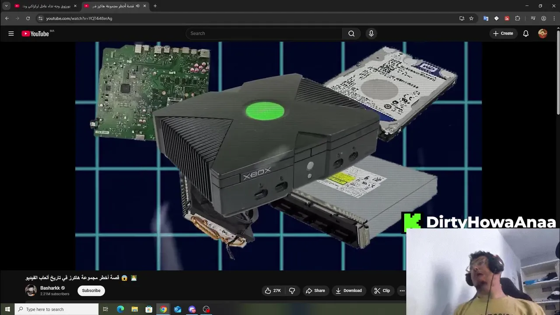The image size is (560, 315).
Task: Click the Create button
Action: click(x=503, y=33)
